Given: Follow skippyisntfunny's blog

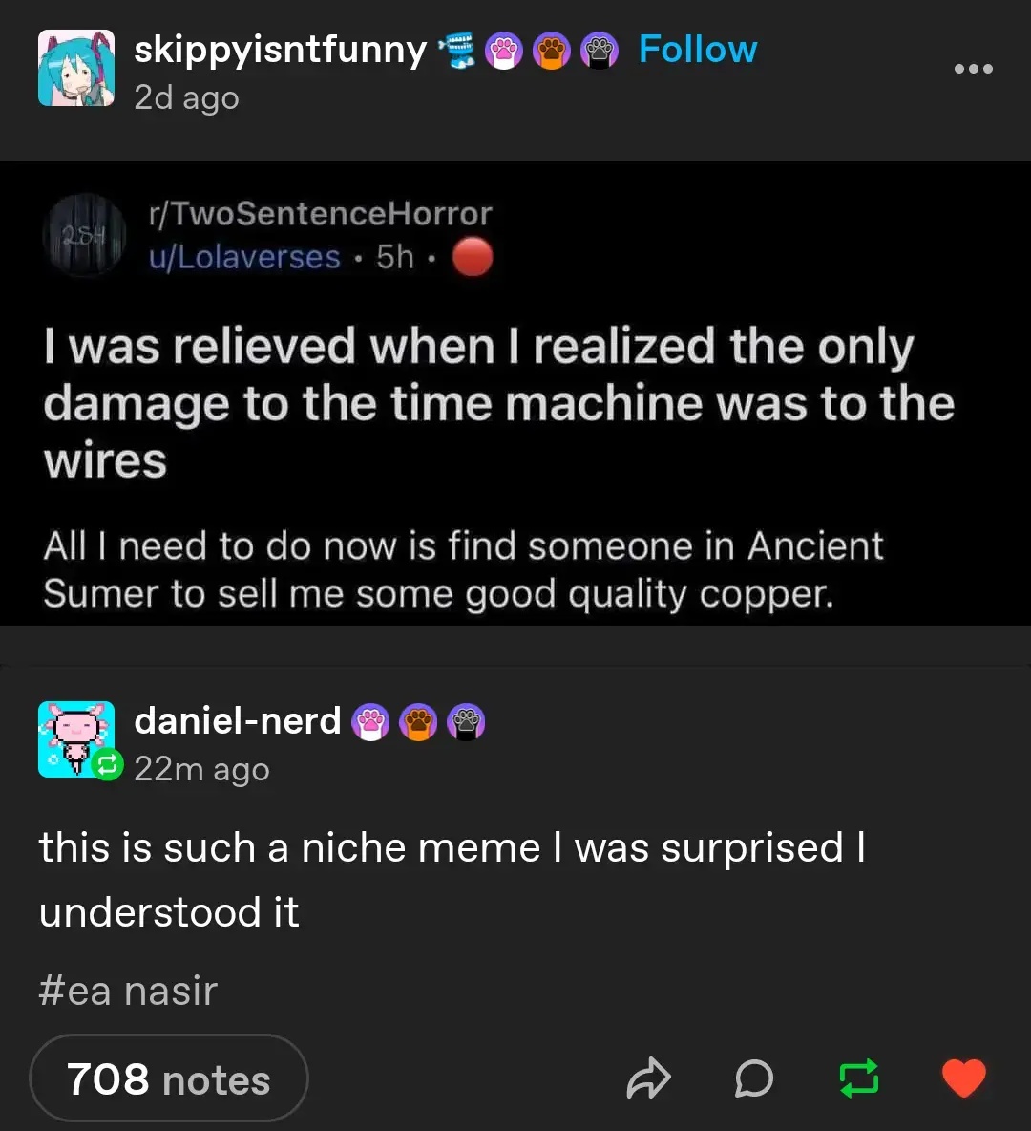Looking at the screenshot, I should 697,50.
